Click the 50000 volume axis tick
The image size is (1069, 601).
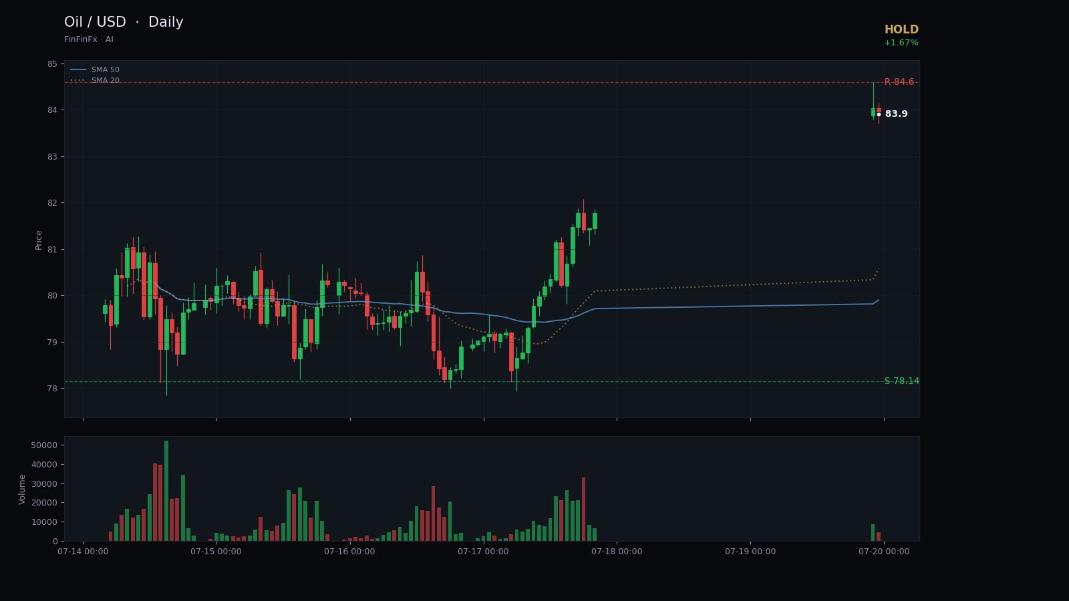45,445
